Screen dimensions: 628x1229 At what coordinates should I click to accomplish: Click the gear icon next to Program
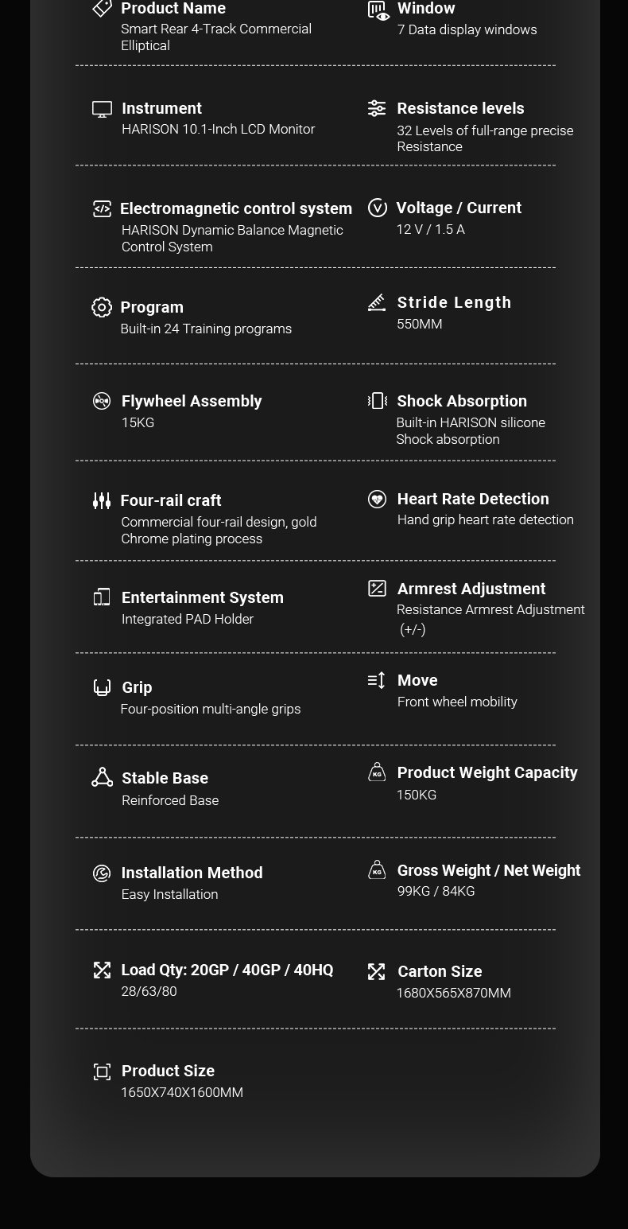coord(102,308)
